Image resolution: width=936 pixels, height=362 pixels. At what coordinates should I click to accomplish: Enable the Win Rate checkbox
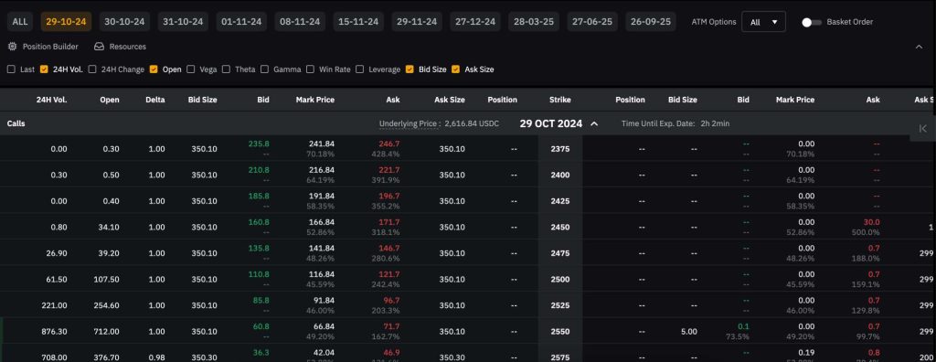pyautogui.click(x=311, y=69)
